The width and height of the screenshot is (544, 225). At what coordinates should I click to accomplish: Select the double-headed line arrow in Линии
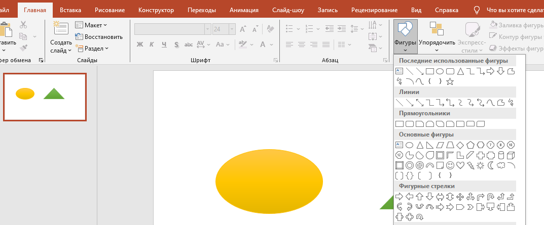[419, 103]
